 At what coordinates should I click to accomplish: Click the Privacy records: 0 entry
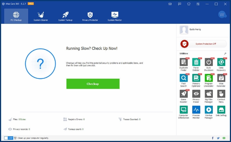click(19, 129)
